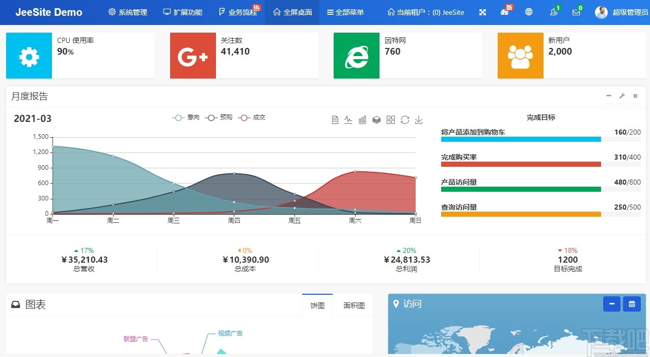650x357 pixels.
Task: Refresh the monthly report chart
Action: (x=405, y=120)
